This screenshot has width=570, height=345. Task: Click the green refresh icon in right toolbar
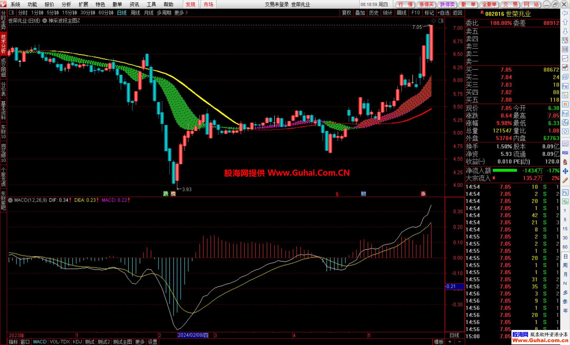[x=565, y=202]
